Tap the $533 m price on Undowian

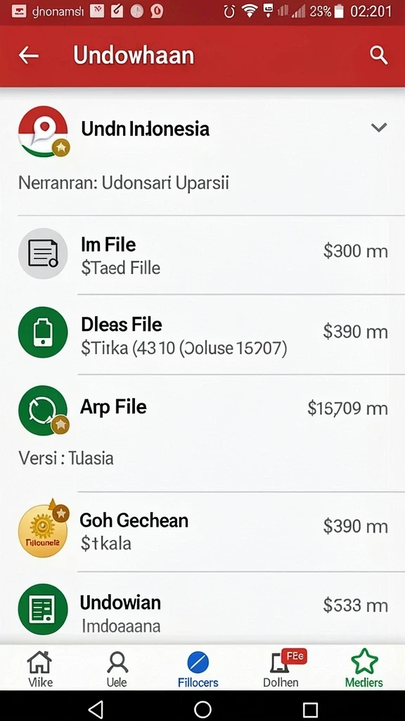click(x=355, y=606)
